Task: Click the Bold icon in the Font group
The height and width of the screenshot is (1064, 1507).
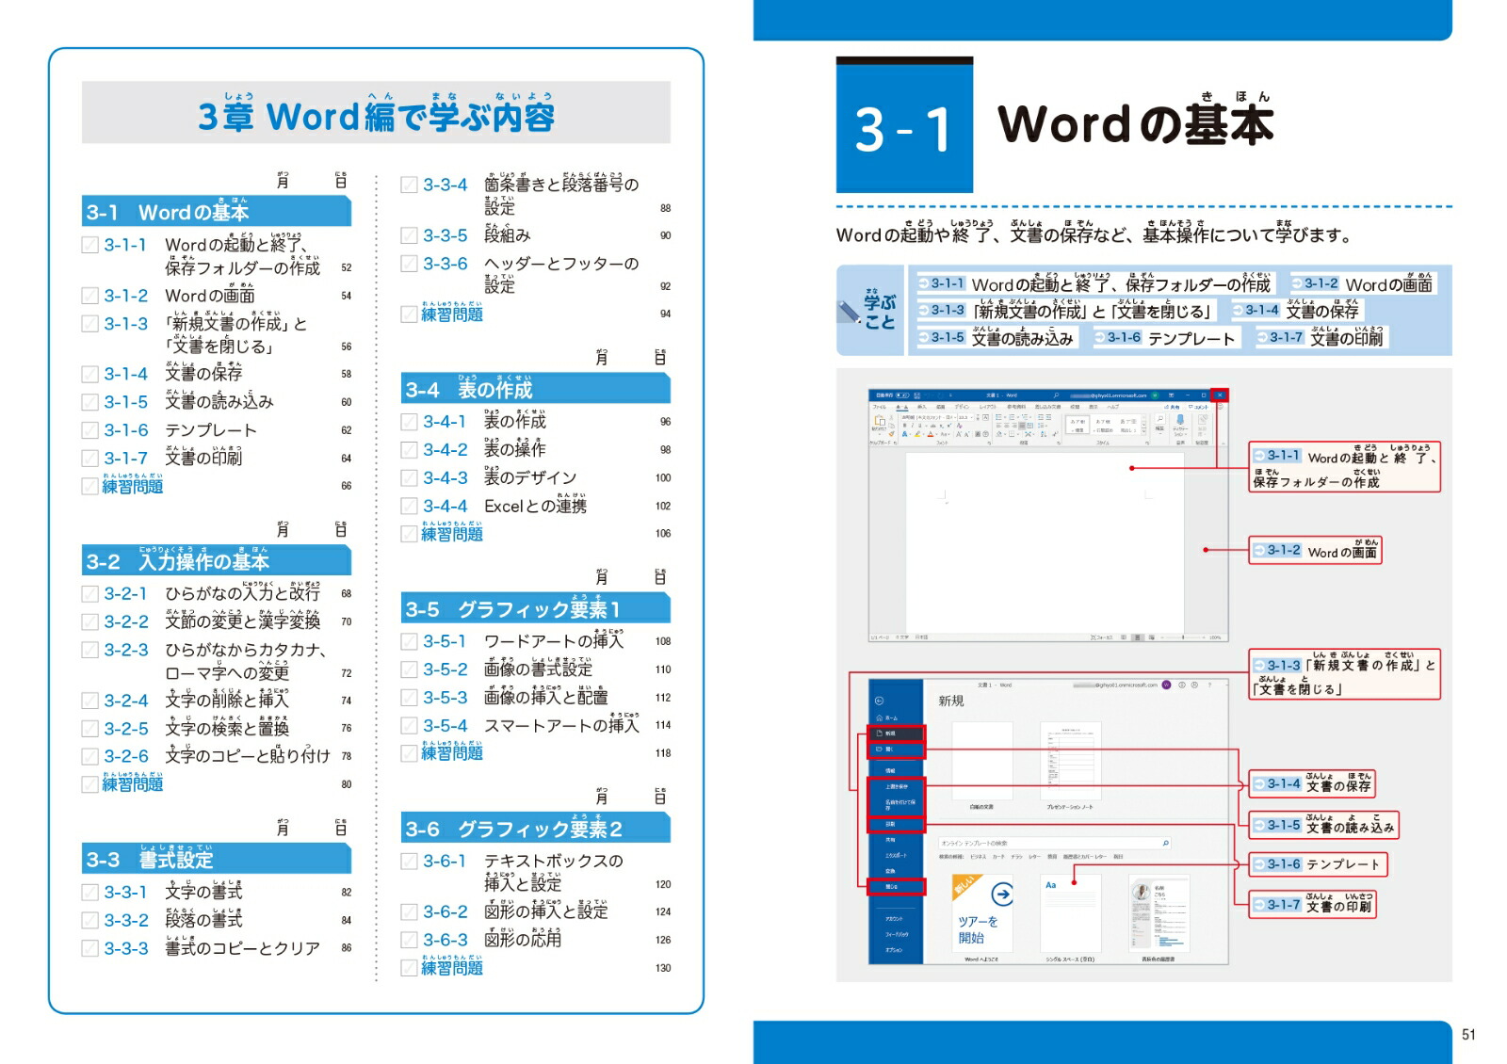Action: point(904,426)
